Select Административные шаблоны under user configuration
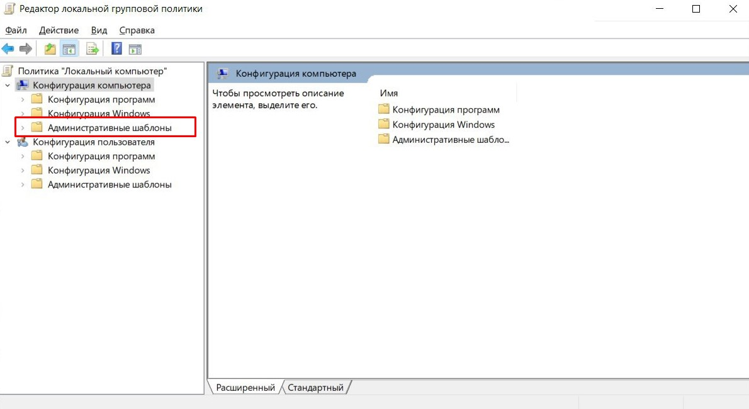The image size is (749, 409). point(110,184)
